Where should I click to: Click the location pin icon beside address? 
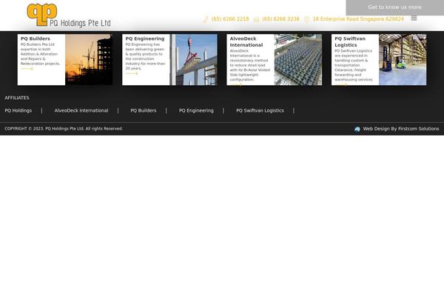point(306,19)
